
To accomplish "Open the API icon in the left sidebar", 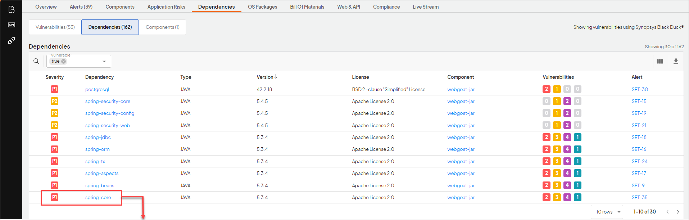I will click(x=11, y=25).
